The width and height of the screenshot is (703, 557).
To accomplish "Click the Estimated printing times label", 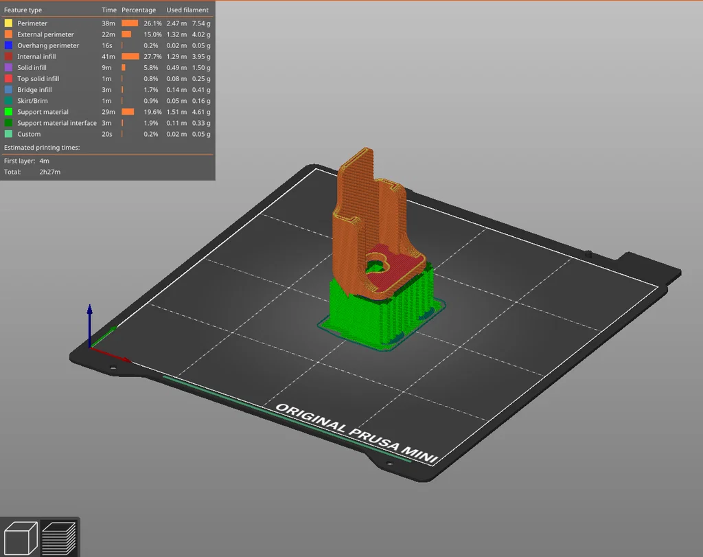I will pyautogui.click(x=42, y=147).
